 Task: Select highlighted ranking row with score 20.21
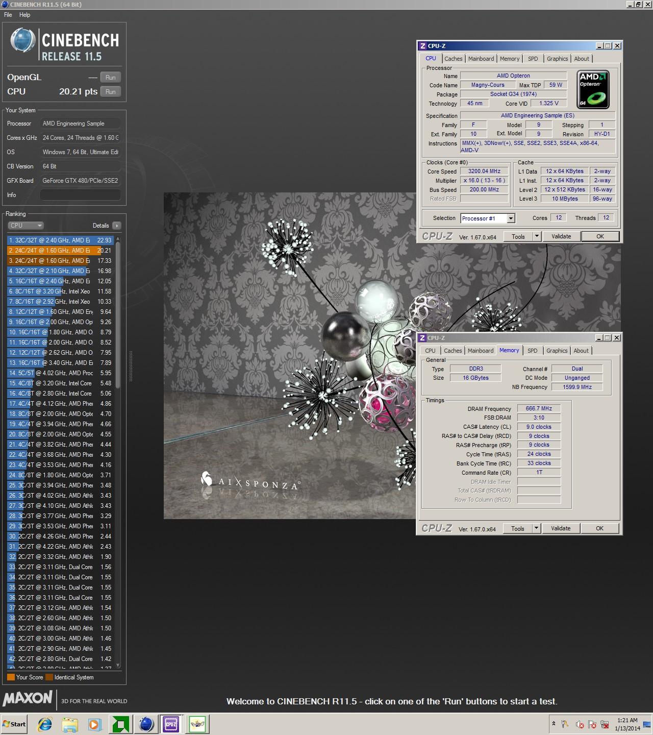pos(61,250)
